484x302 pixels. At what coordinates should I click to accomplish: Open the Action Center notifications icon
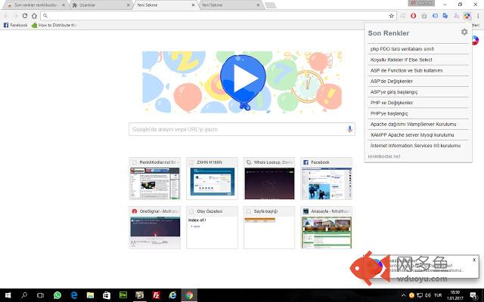(x=473, y=295)
